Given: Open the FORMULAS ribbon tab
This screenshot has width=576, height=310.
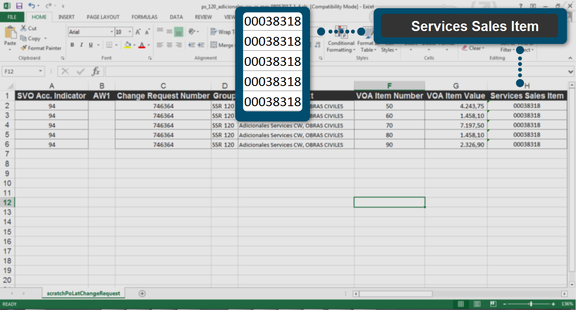Looking at the screenshot, I should coord(144,17).
